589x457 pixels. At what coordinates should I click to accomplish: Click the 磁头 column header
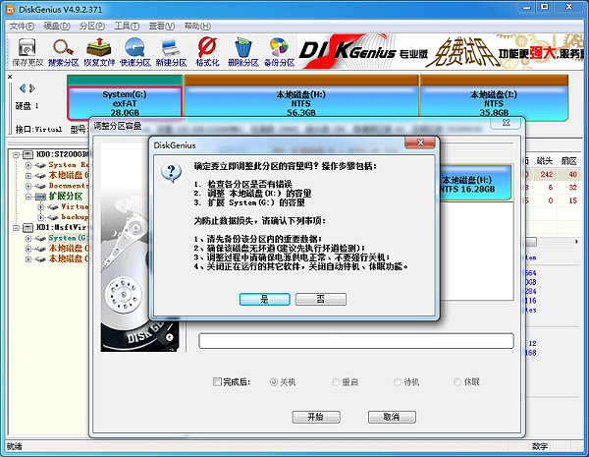pos(544,161)
